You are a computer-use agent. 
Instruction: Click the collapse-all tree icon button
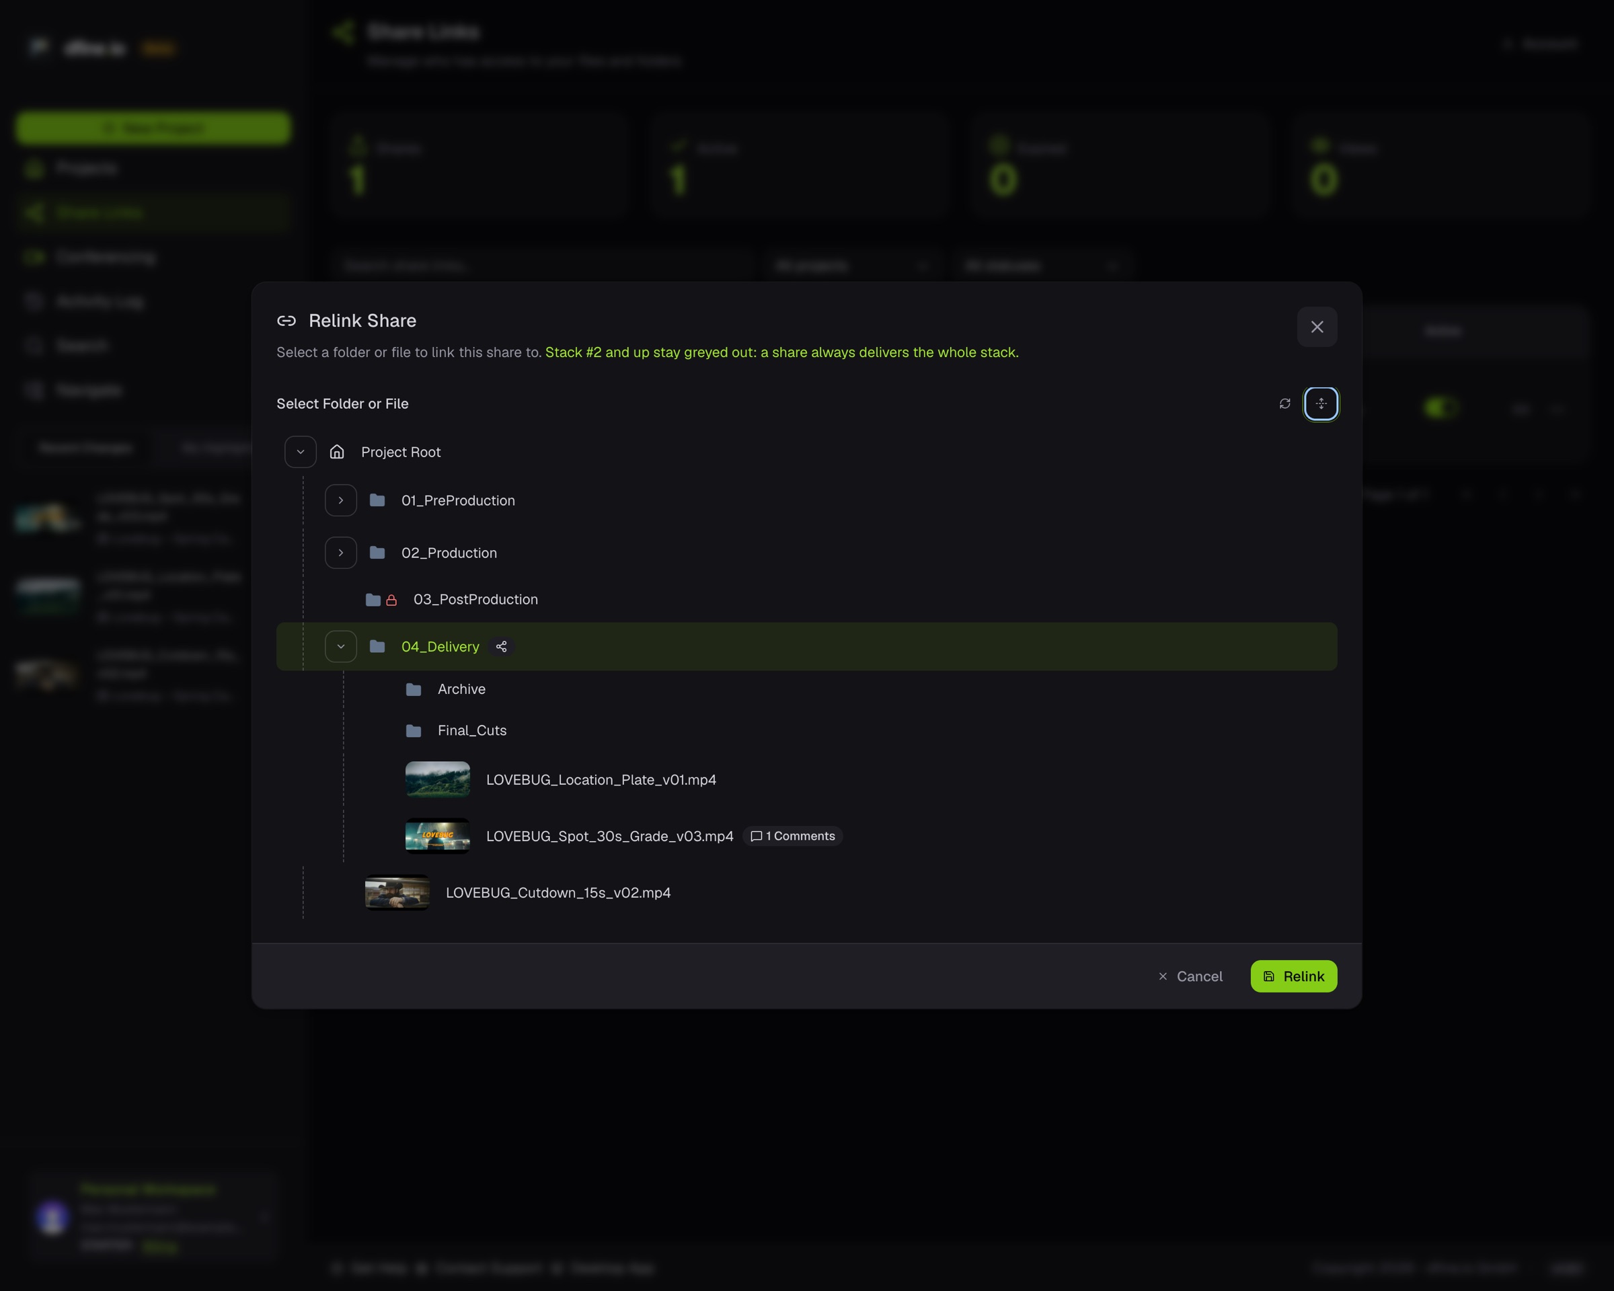click(1321, 403)
